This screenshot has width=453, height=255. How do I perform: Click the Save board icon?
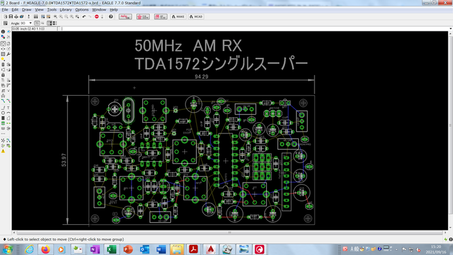click(x=11, y=16)
